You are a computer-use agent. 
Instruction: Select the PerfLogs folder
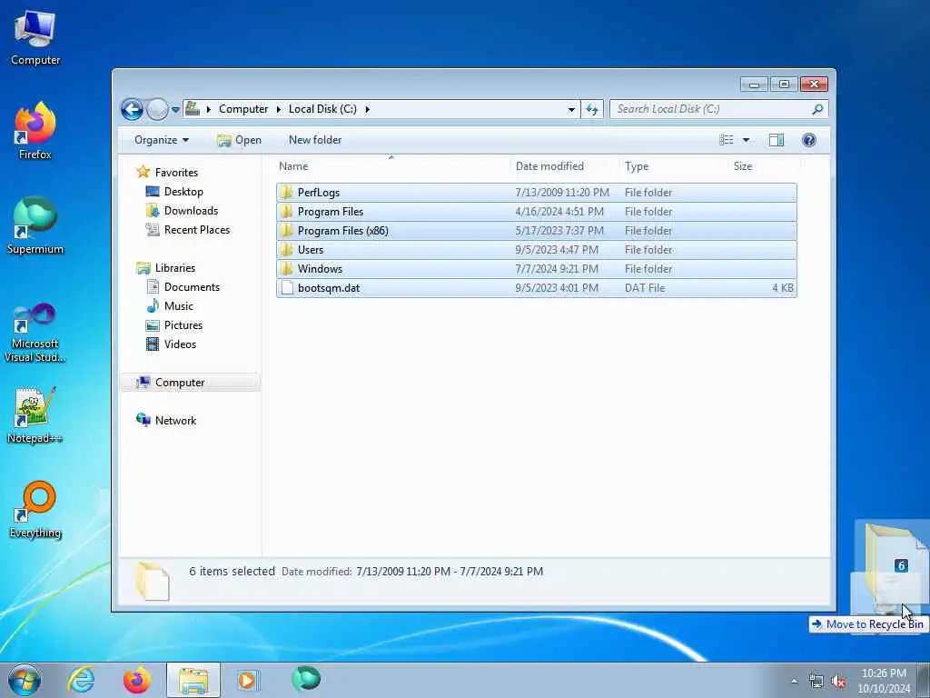pos(536,193)
